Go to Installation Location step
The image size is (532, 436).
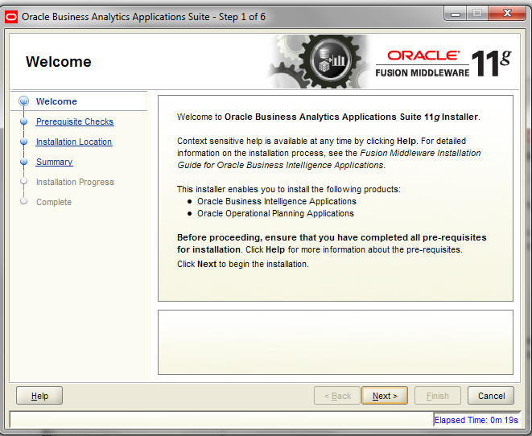click(74, 142)
